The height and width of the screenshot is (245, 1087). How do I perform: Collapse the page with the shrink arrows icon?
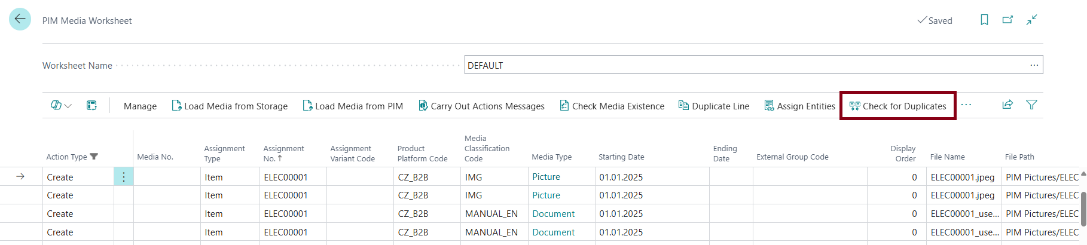point(1031,20)
